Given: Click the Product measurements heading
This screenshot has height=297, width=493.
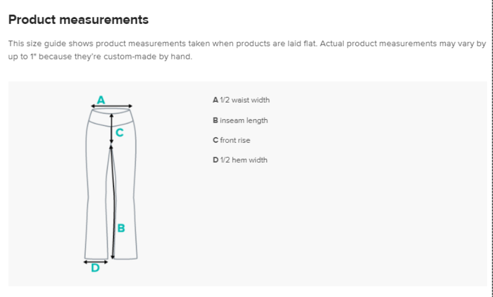Looking at the screenshot, I should [79, 20].
